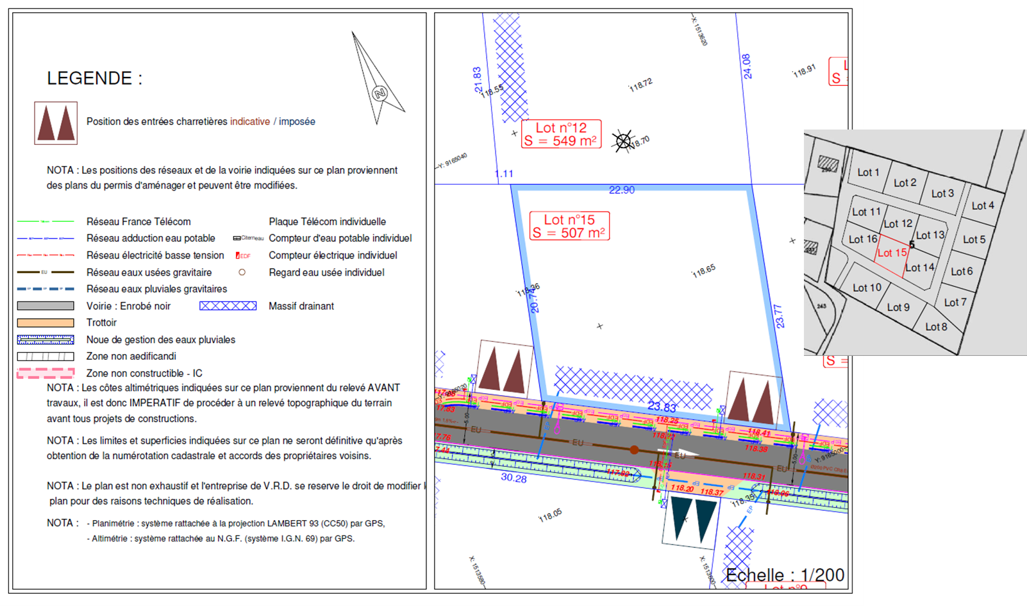Screen dimensions: 1027x606
Task: Click the Lot n°15 S = 507 m² label
Action: pyautogui.click(x=569, y=226)
